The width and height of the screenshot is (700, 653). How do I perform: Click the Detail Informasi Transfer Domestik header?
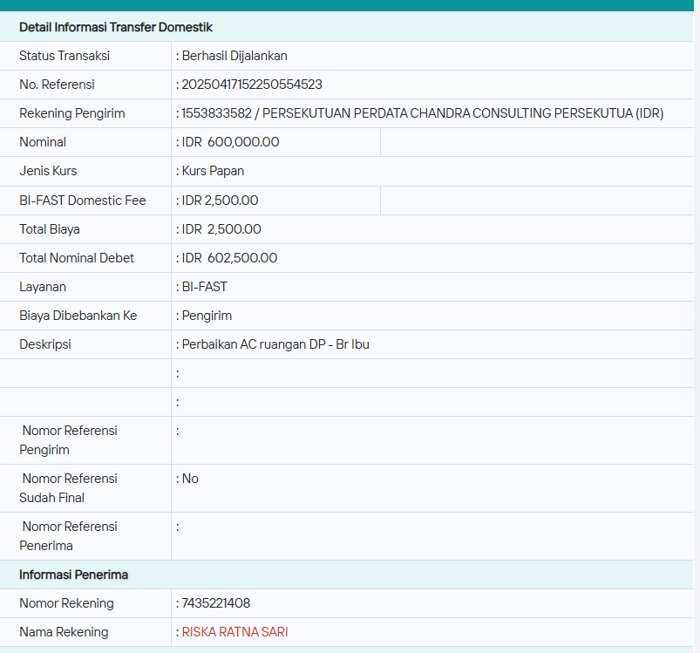click(x=116, y=27)
